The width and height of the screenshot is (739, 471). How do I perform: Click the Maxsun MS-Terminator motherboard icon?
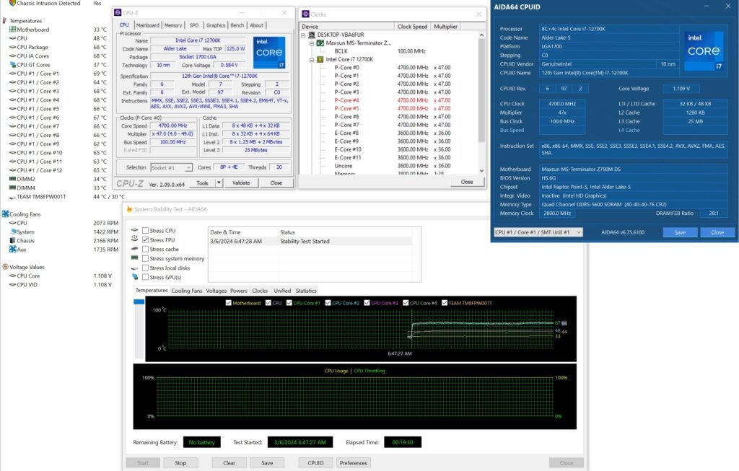point(320,43)
